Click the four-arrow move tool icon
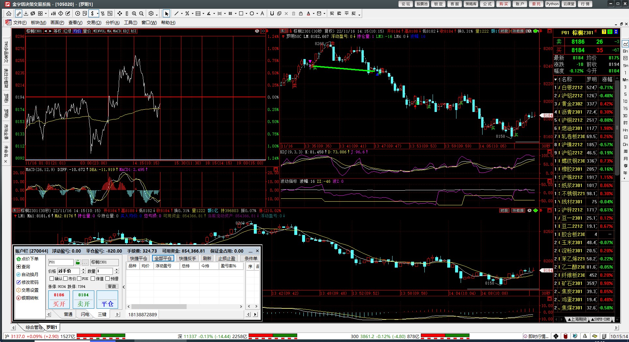The height and width of the screenshot is (342, 629). [120, 13]
